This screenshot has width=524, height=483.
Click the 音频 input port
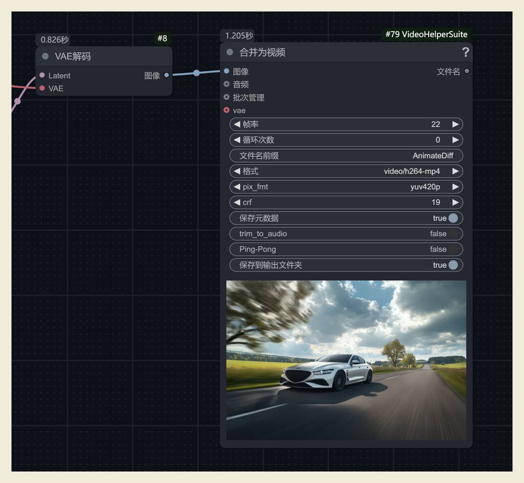click(x=226, y=84)
